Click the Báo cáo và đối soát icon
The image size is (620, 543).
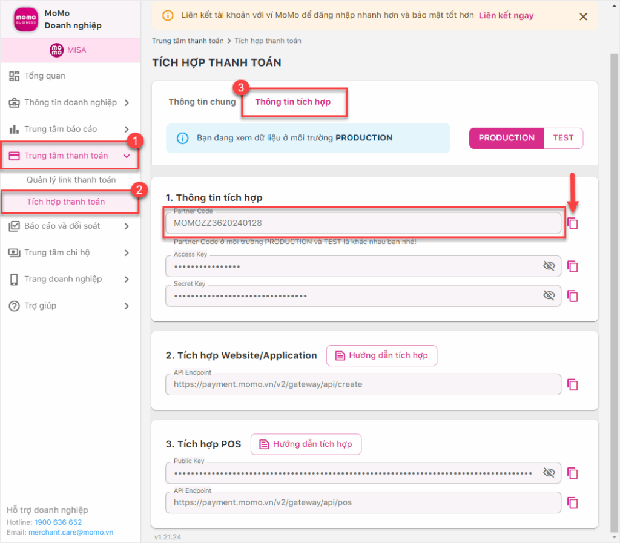[x=15, y=226]
